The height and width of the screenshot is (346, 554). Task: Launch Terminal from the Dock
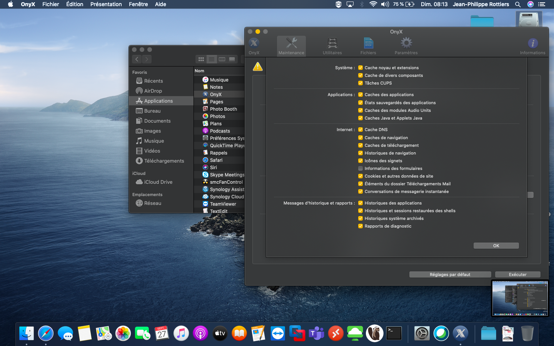[394, 333]
